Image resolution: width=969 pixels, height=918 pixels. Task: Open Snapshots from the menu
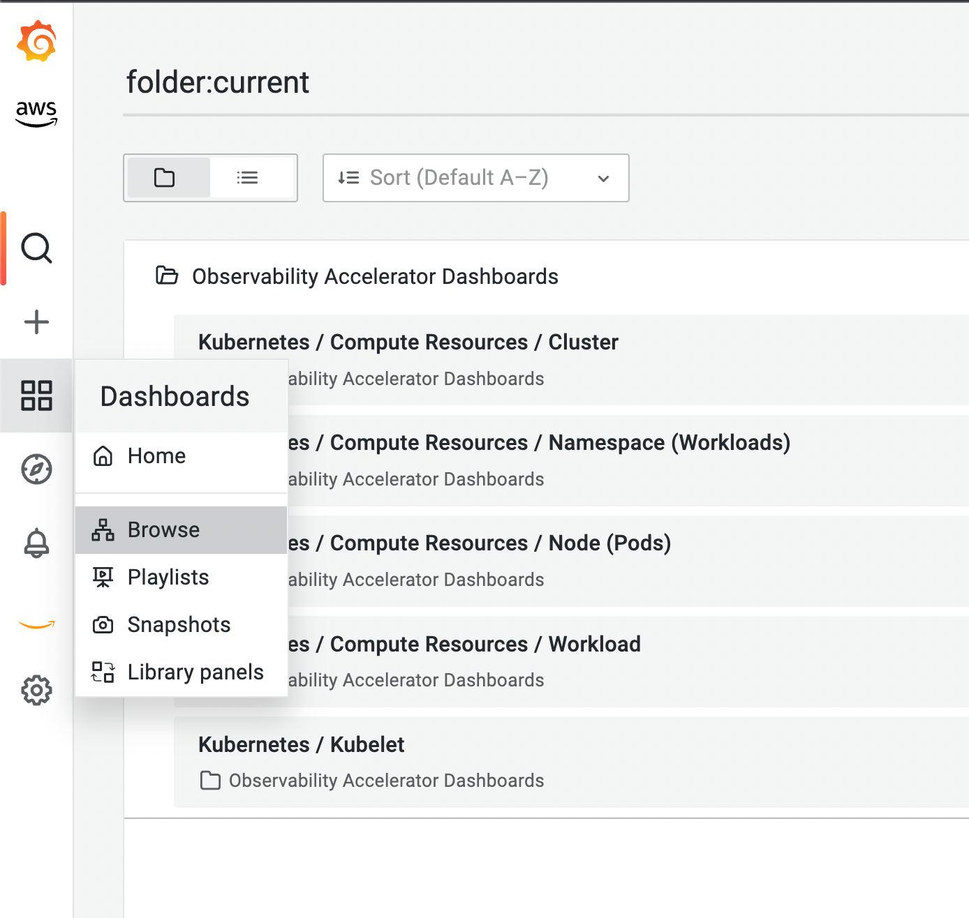[179, 624]
